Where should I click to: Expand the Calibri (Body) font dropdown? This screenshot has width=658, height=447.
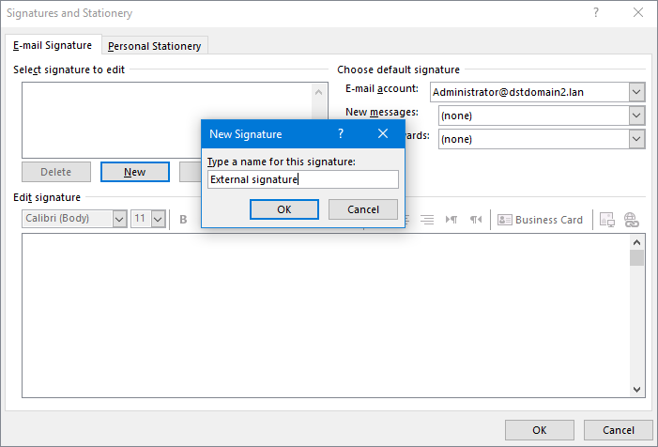[x=119, y=219]
